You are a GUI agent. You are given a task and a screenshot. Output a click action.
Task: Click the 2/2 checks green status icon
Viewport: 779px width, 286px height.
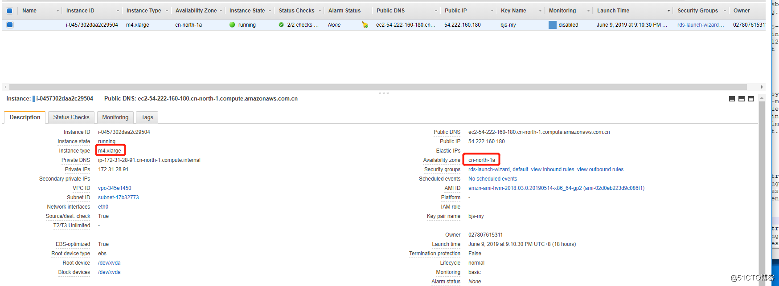pos(281,25)
